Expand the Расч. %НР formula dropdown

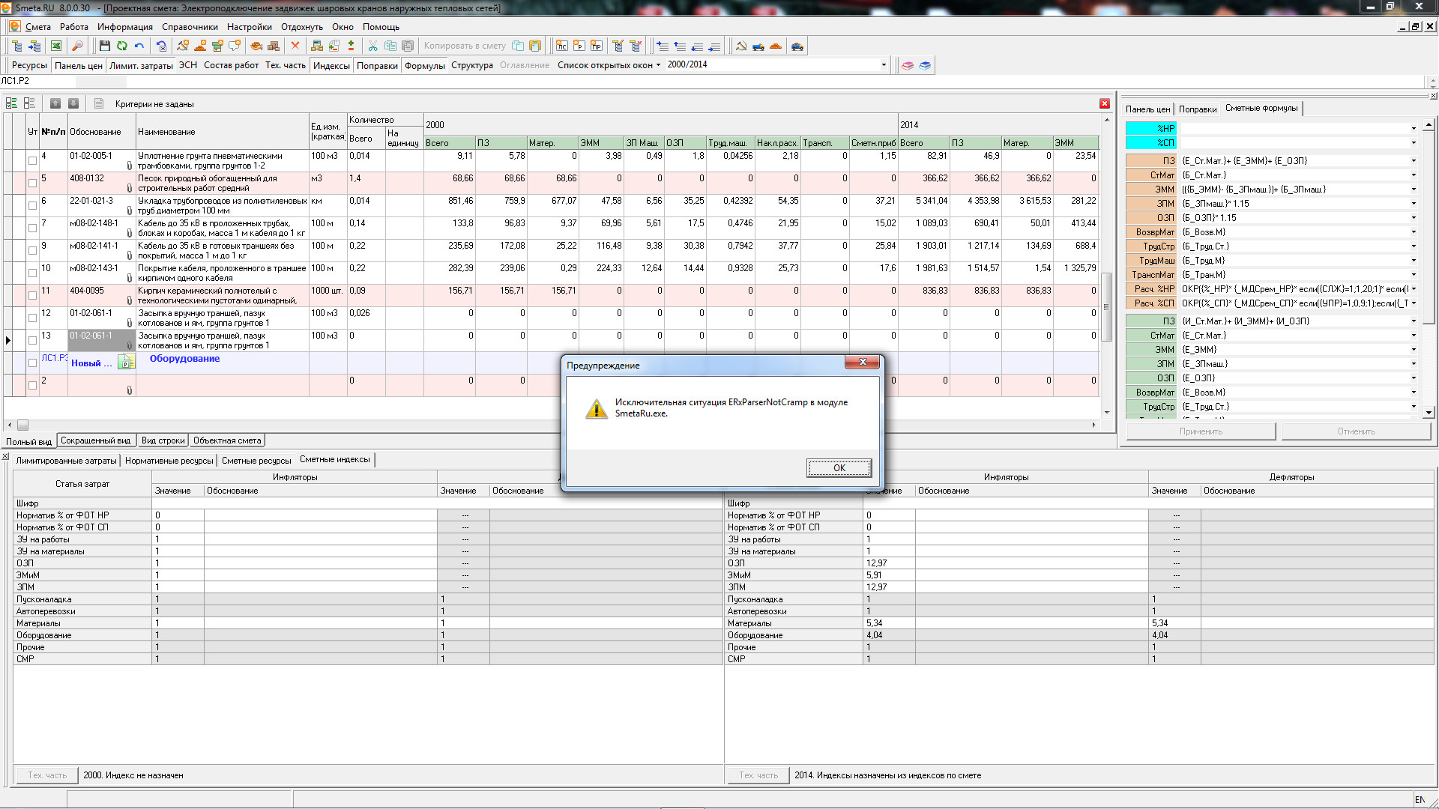click(x=1414, y=289)
